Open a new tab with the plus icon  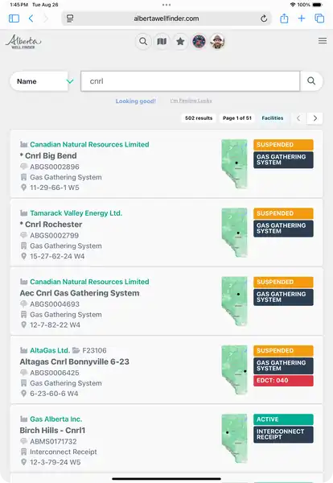pos(302,19)
